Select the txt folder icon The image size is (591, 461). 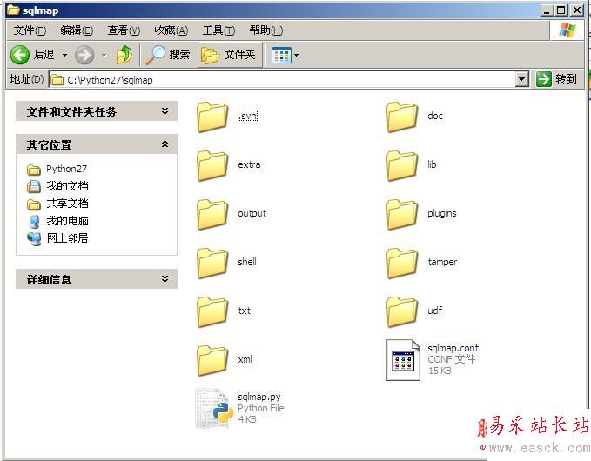212,311
